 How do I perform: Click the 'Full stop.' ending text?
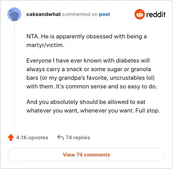(x=148, y=111)
